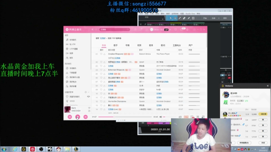The image size is (271, 152).
Task: Click 项目 button in Studio One toolbar
Action: tap(225, 18)
